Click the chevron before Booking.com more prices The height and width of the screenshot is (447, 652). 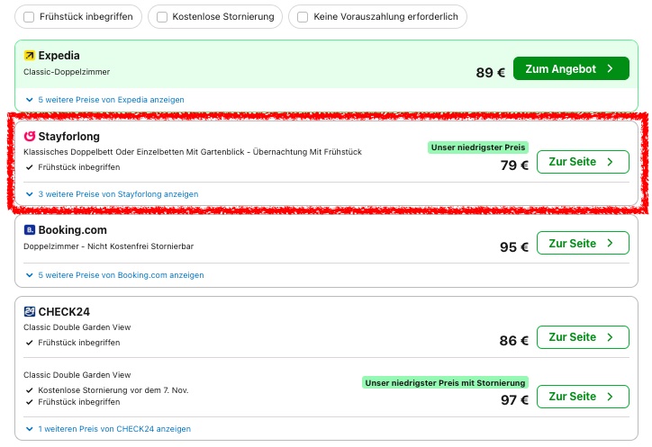point(30,275)
